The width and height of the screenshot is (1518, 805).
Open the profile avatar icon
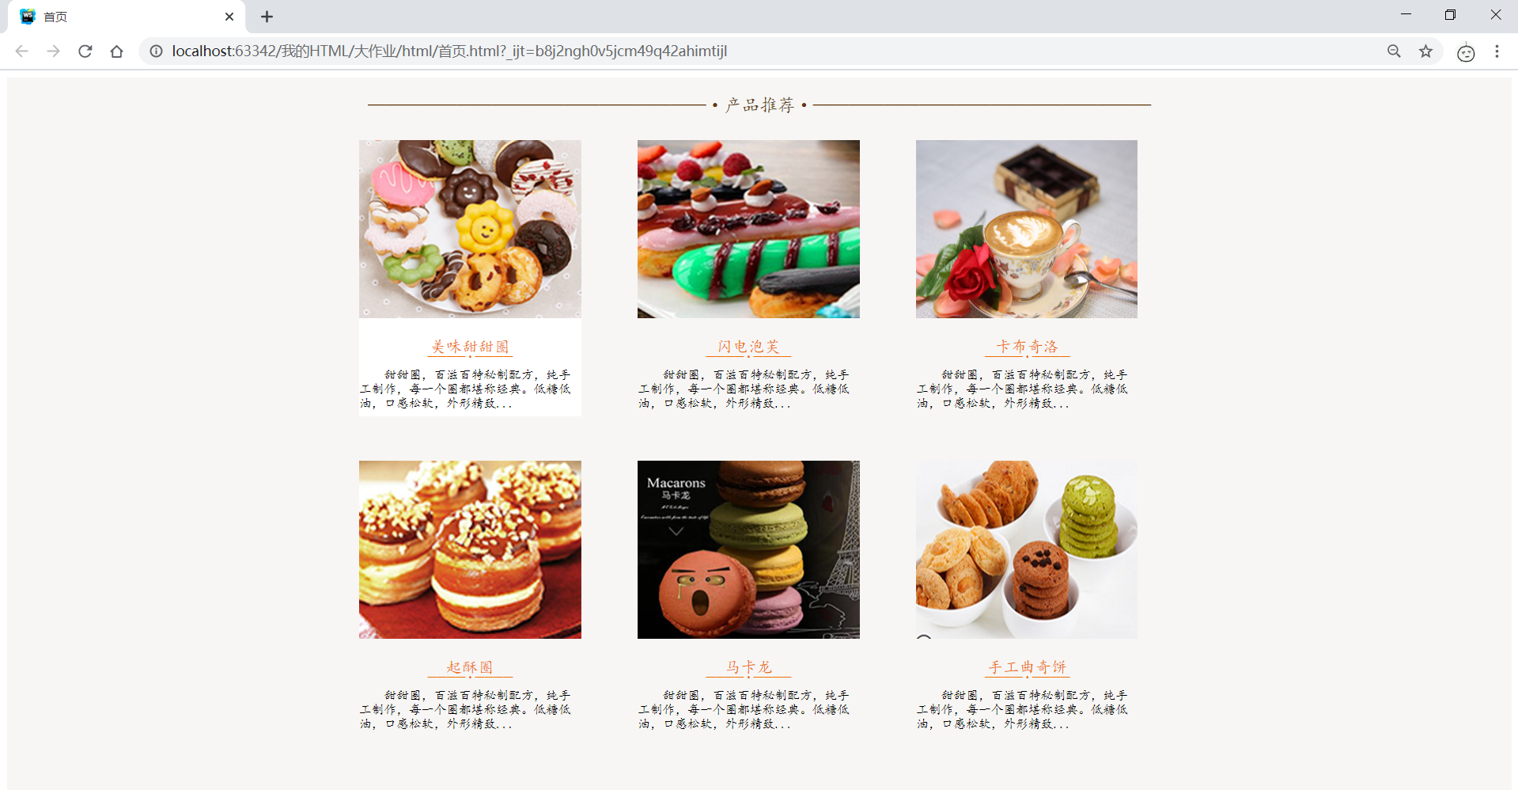pos(1466,52)
